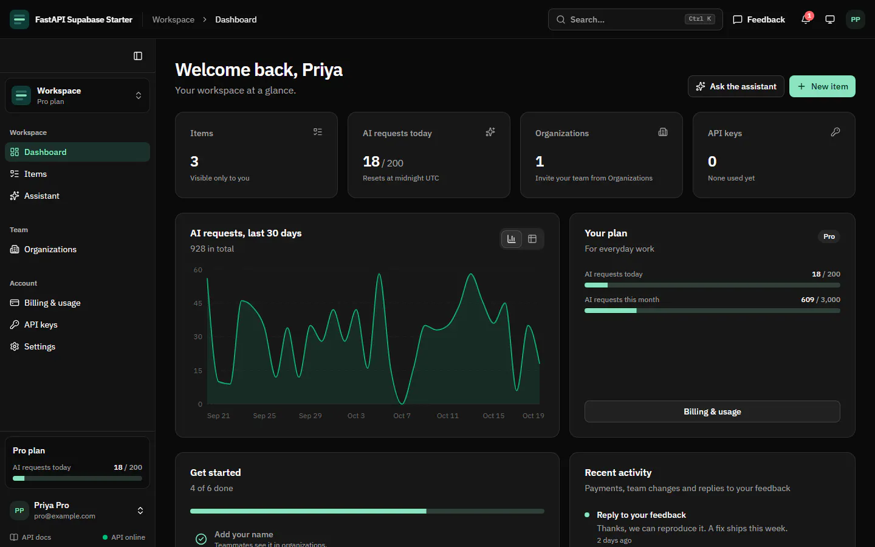The width and height of the screenshot is (875, 547).
Task: Click sidebar Pro plan usage card
Action: [x=77, y=463]
